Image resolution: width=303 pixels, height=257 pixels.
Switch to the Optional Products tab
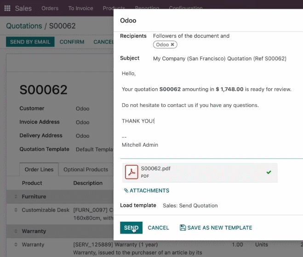tap(86, 169)
